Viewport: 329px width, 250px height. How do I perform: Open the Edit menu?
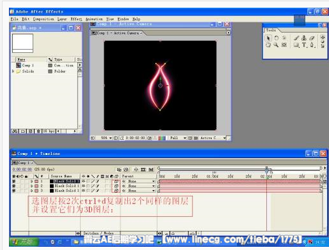click(26, 19)
